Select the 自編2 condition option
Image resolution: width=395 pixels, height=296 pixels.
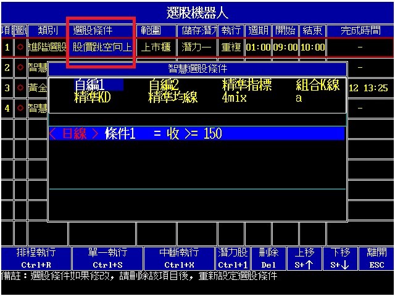tap(164, 85)
